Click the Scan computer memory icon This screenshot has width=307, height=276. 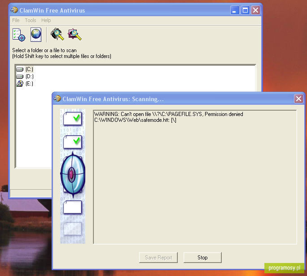(57, 34)
